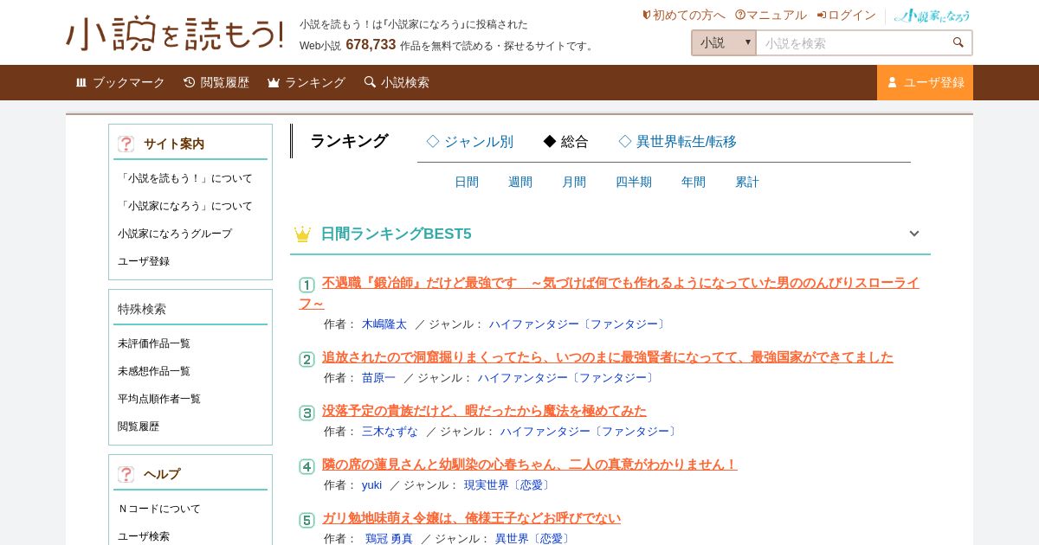Open author 鶏冠 勇真 page
1039x545 pixels.
pos(389,538)
